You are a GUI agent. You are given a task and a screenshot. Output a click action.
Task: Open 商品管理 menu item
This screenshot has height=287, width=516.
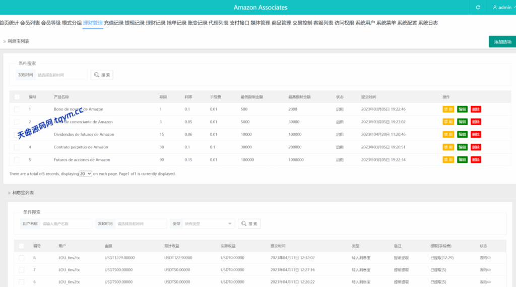(281, 23)
